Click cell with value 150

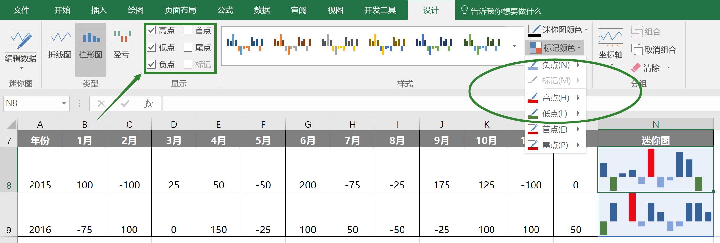click(218, 214)
